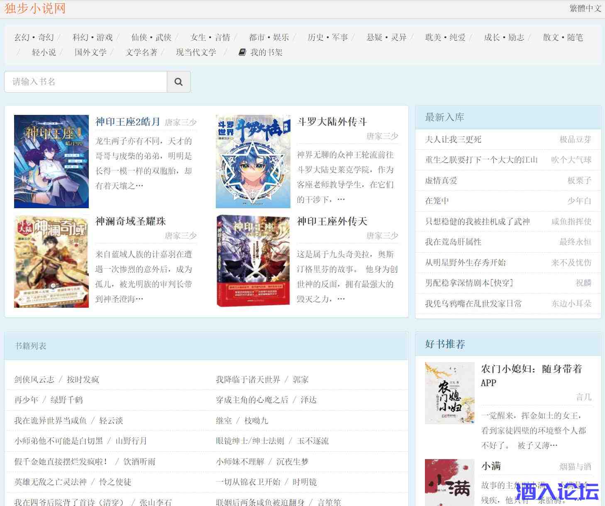Open the 散文·随笔 category

coord(563,37)
